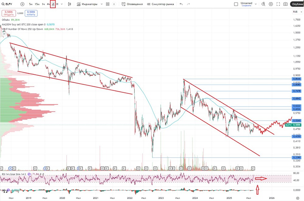This screenshot has width=304, height=201.
Task: Click the earnings marker E near 2026
Action: [253, 168]
